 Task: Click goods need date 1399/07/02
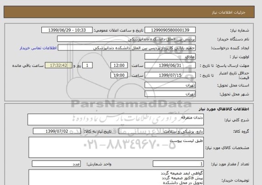point(57,131)
